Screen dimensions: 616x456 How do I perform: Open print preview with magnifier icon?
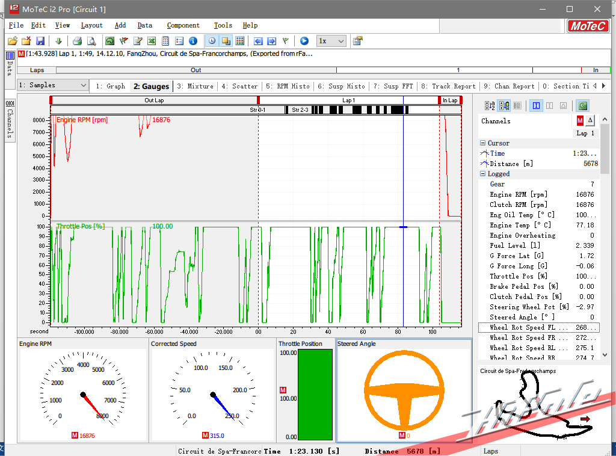(x=91, y=41)
